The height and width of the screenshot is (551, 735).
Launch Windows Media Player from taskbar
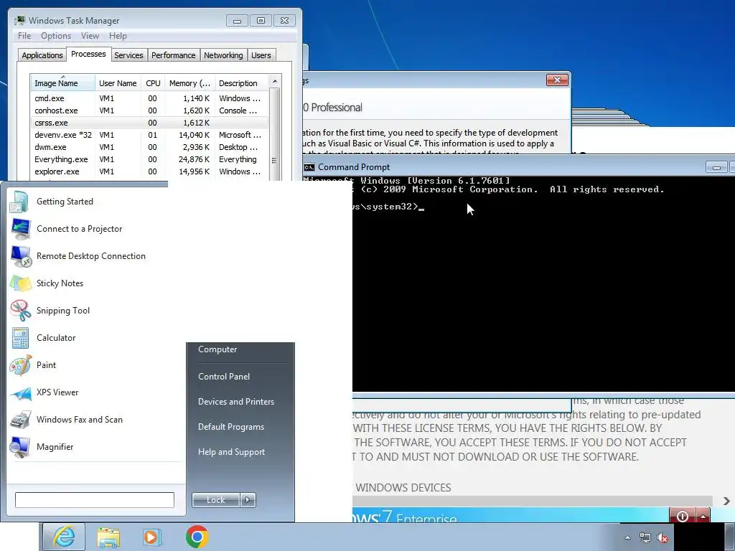tap(152, 537)
